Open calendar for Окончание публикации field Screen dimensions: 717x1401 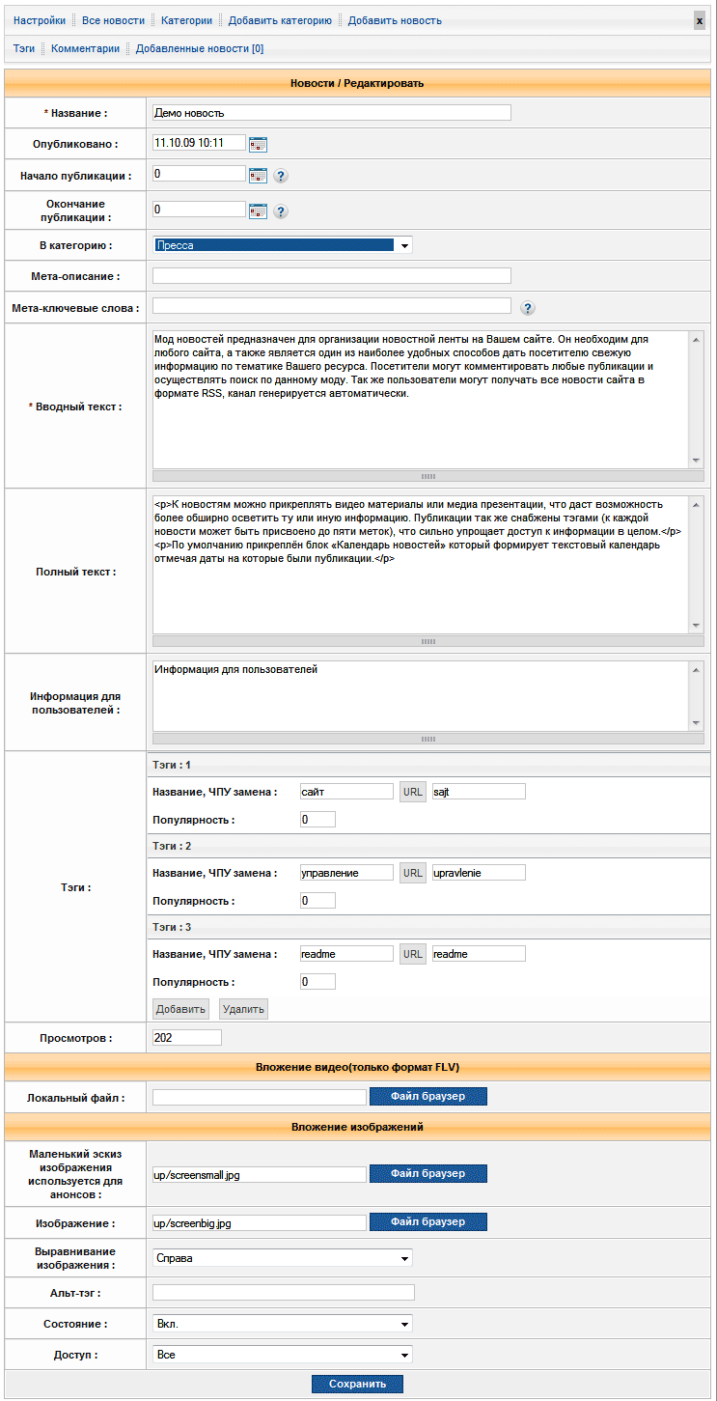[258, 210]
